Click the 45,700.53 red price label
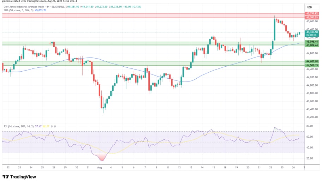 tap(312, 17)
